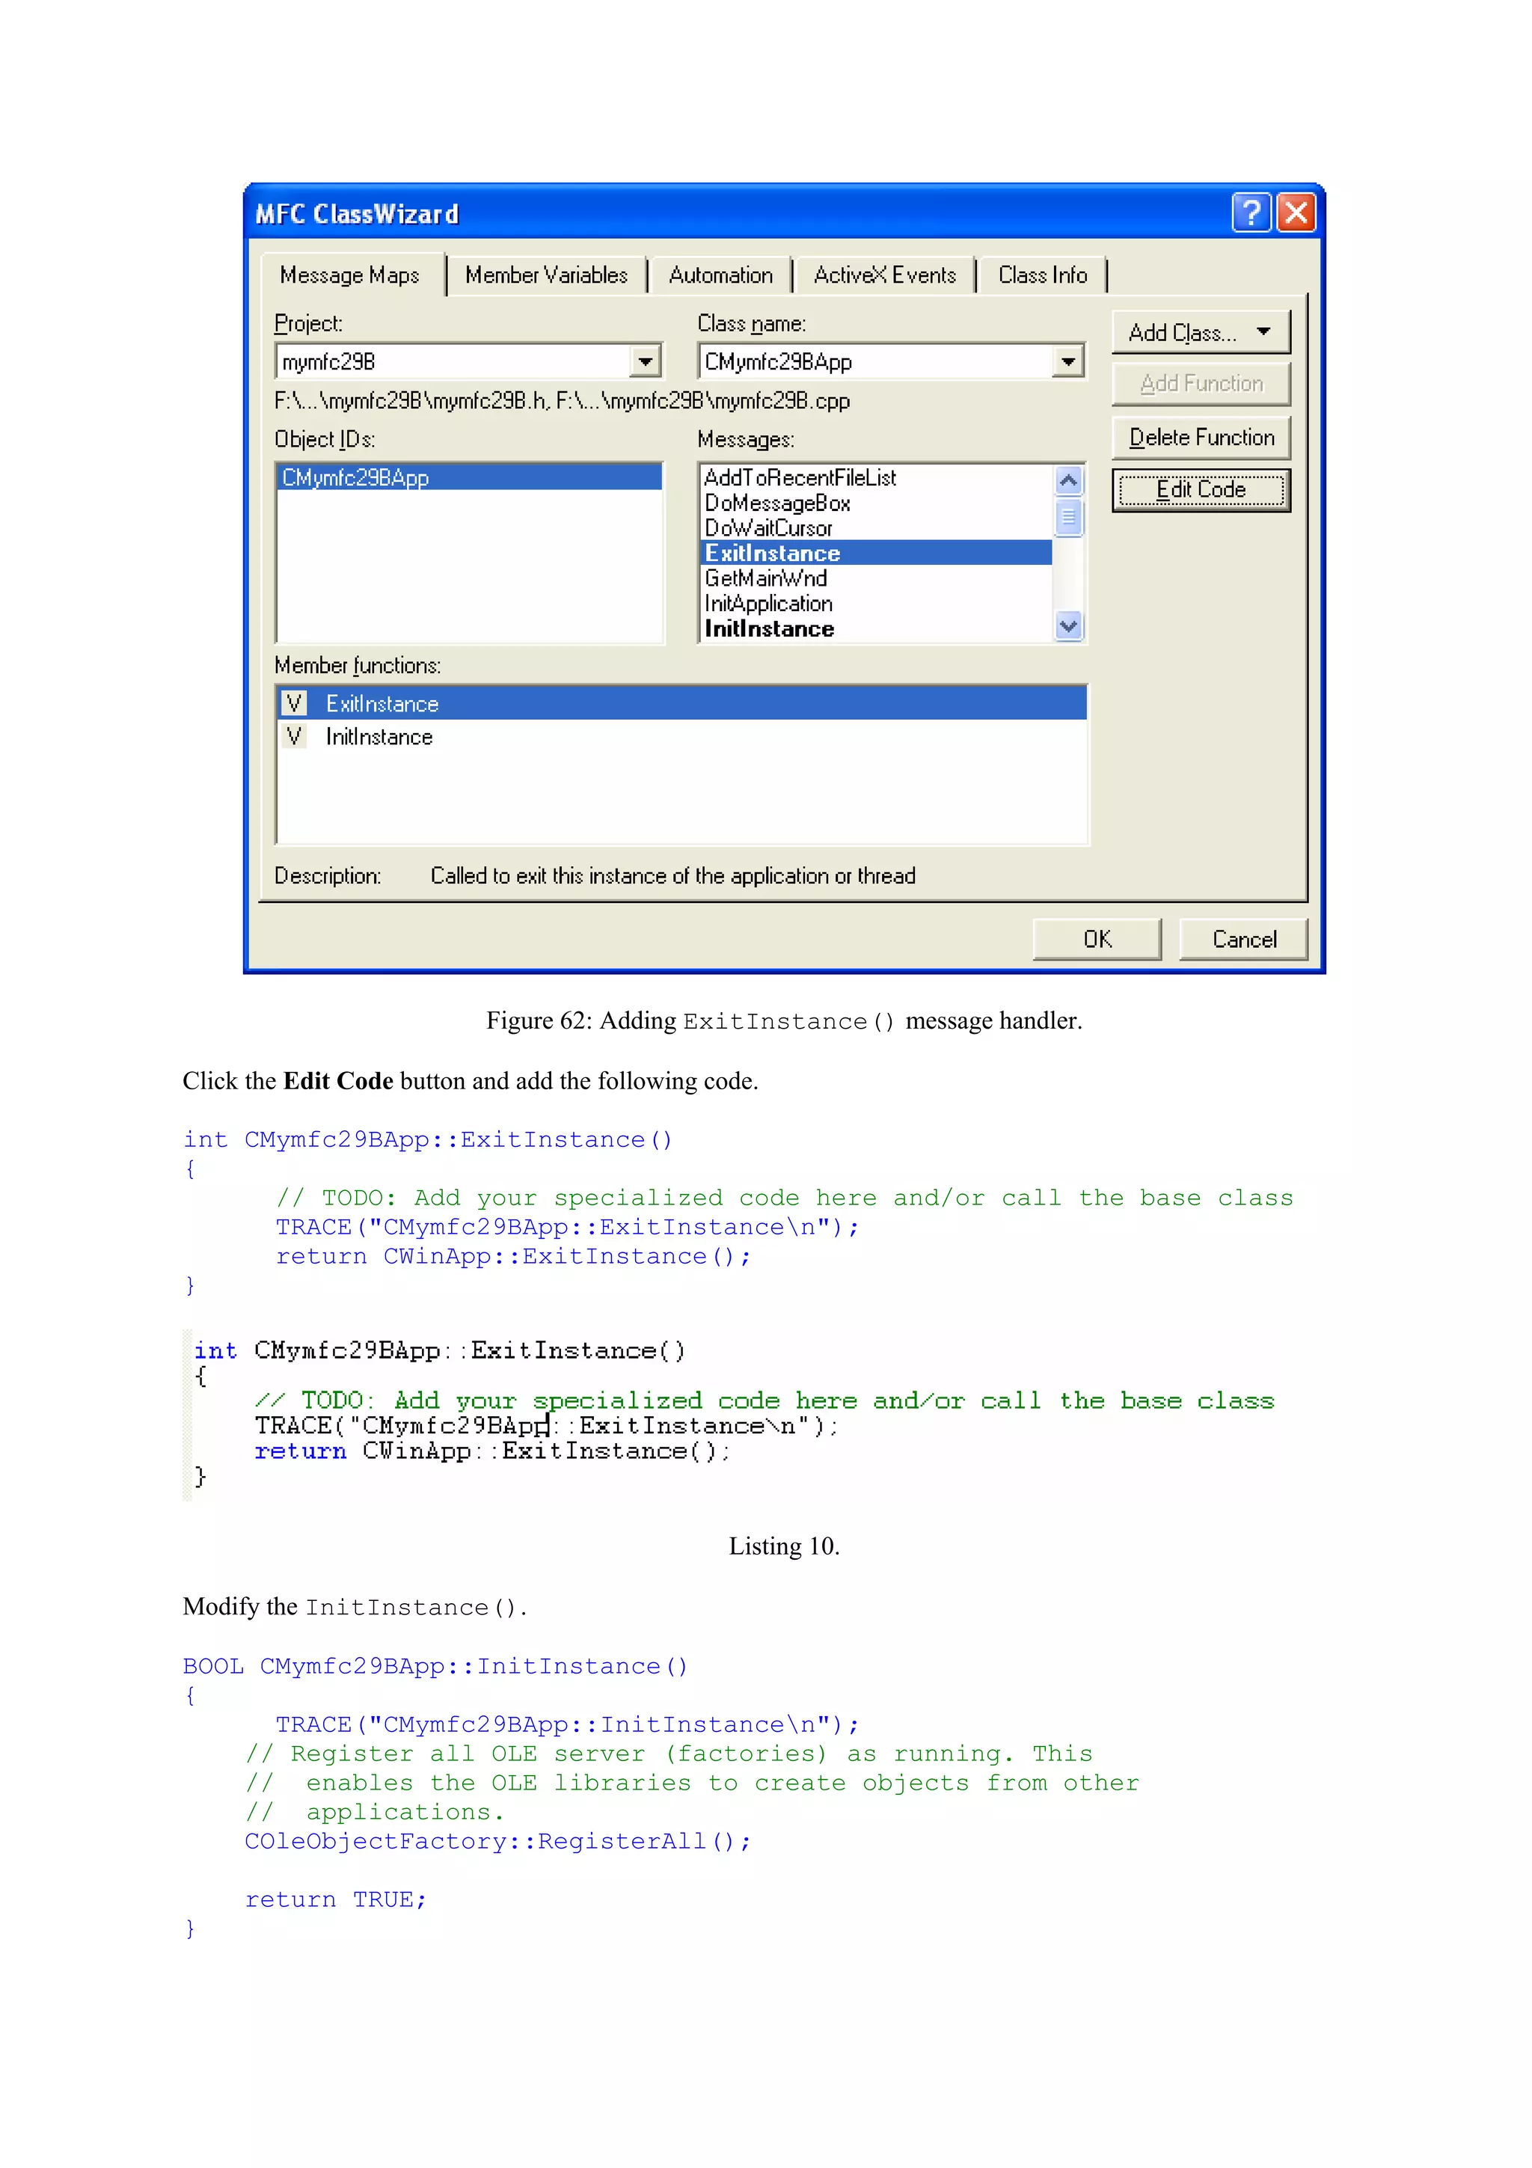
Task: Expand the Add Class menu arrow
Action: (x=1263, y=332)
